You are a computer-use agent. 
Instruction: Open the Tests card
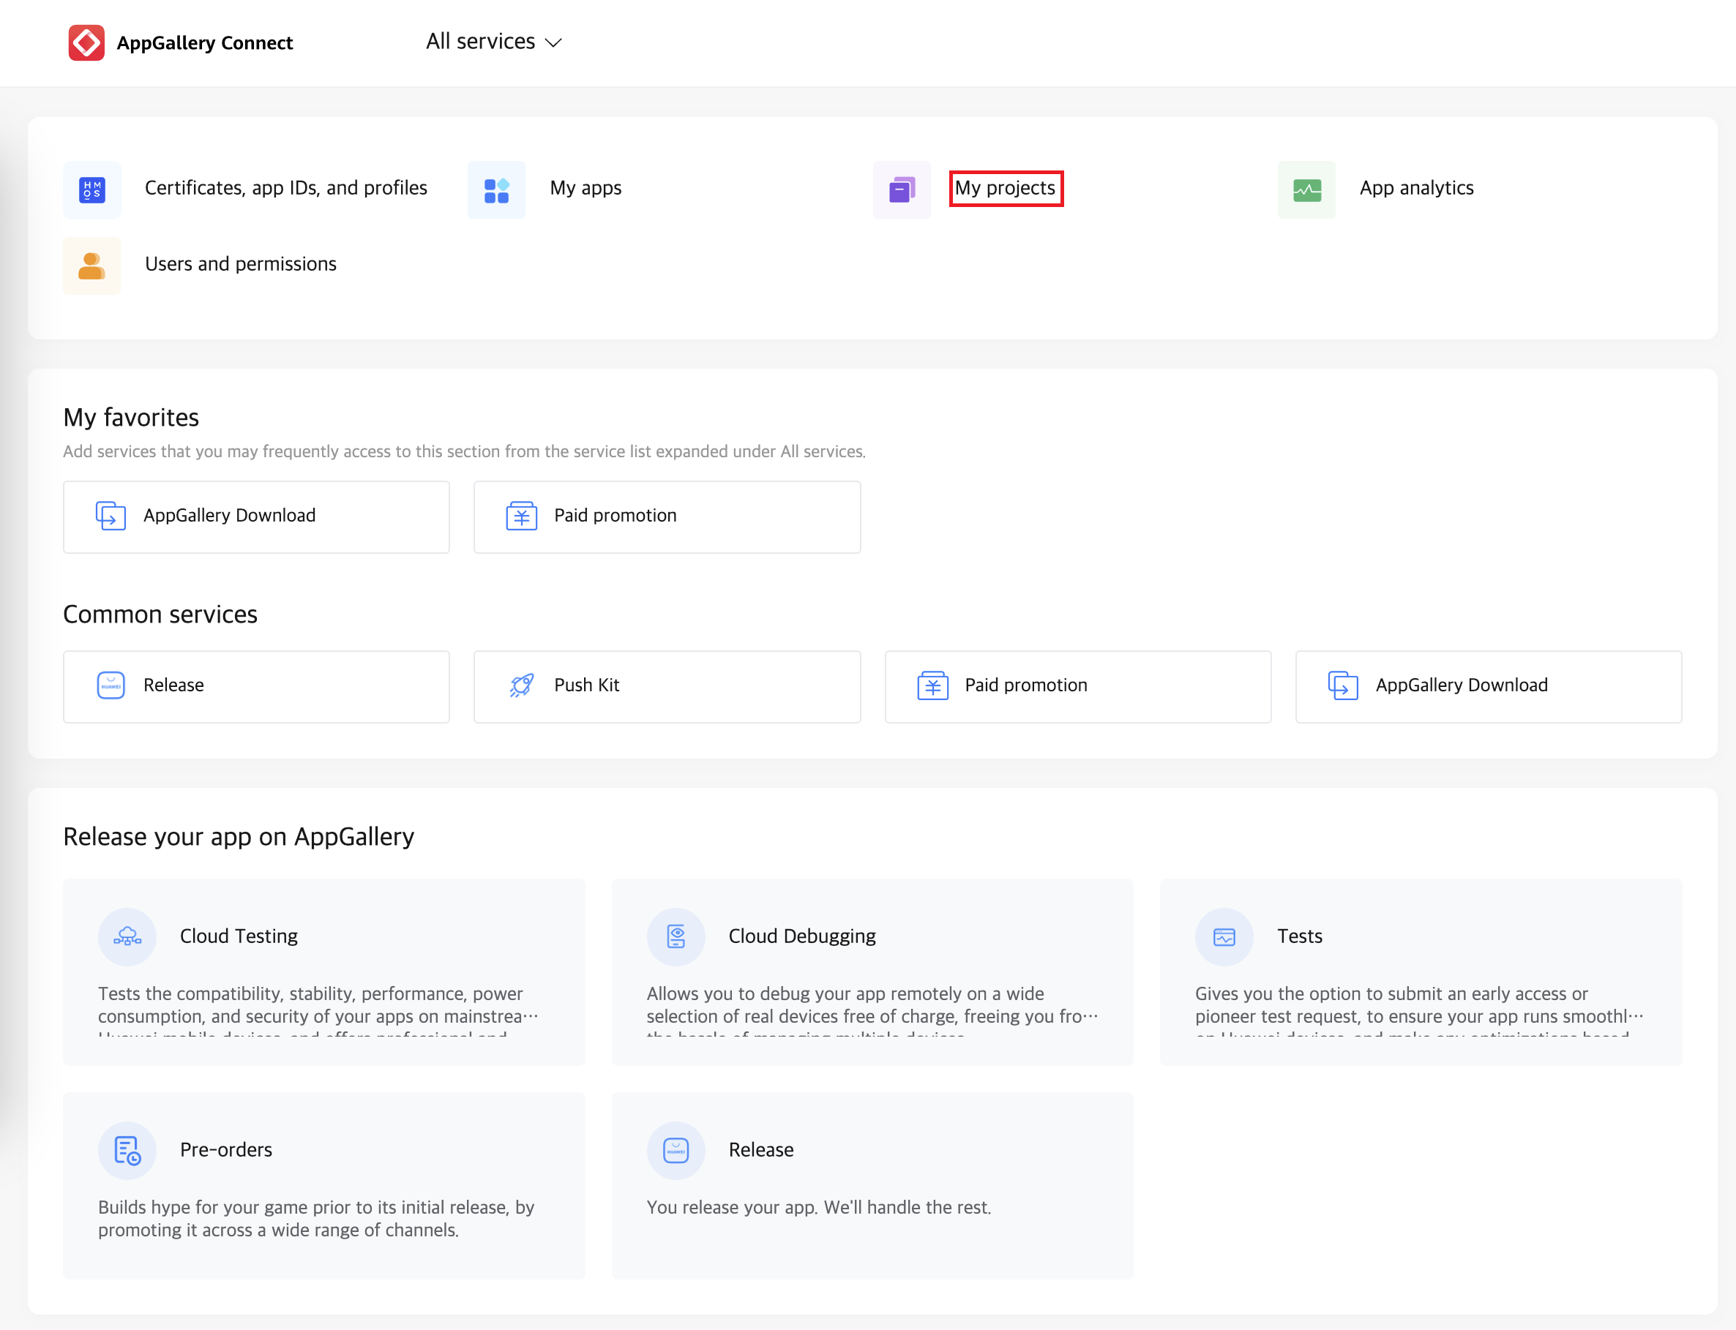click(1420, 972)
